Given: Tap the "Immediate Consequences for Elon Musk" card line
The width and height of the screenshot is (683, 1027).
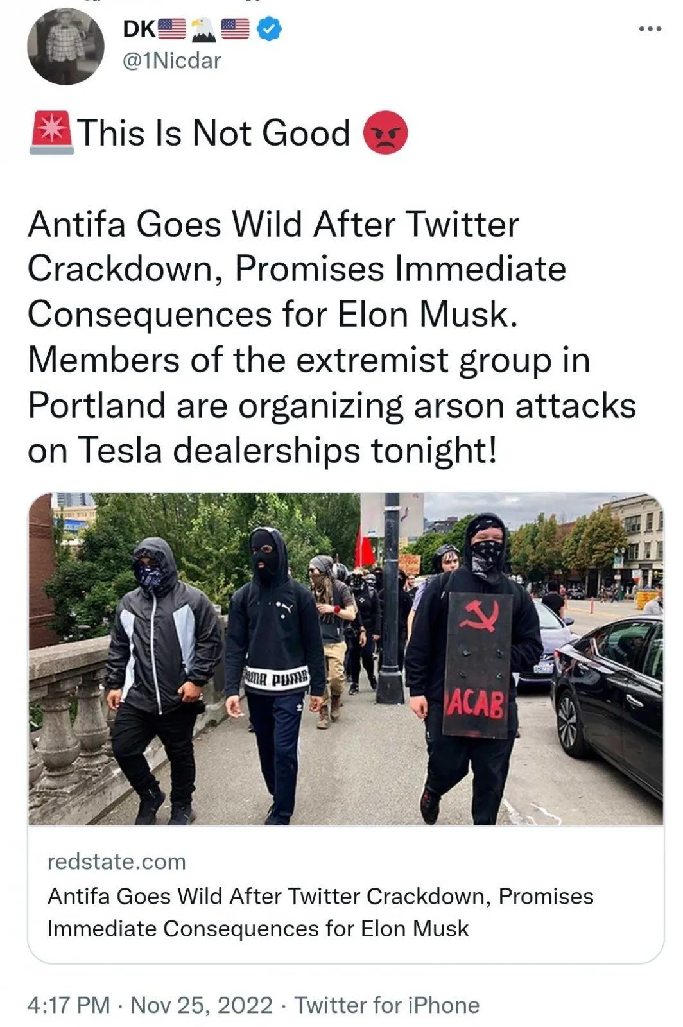Looking at the screenshot, I should (x=258, y=929).
